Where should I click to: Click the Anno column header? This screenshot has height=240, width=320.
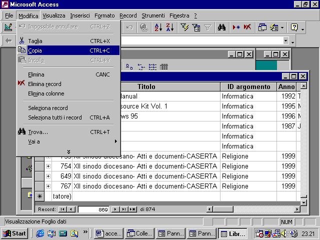tap(286, 86)
